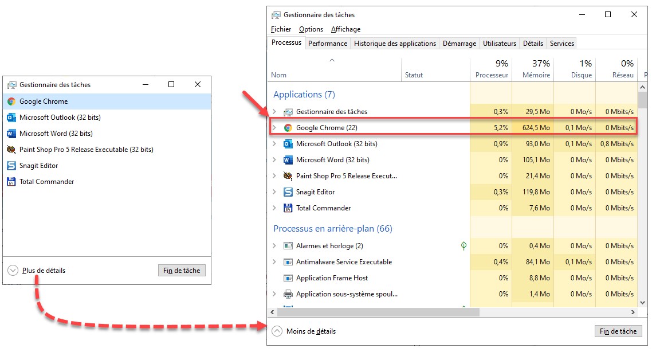Image resolution: width=652 pixels, height=352 pixels.
Task: Expand the Google Chrome (22) process group
Action: coord(274,128)
